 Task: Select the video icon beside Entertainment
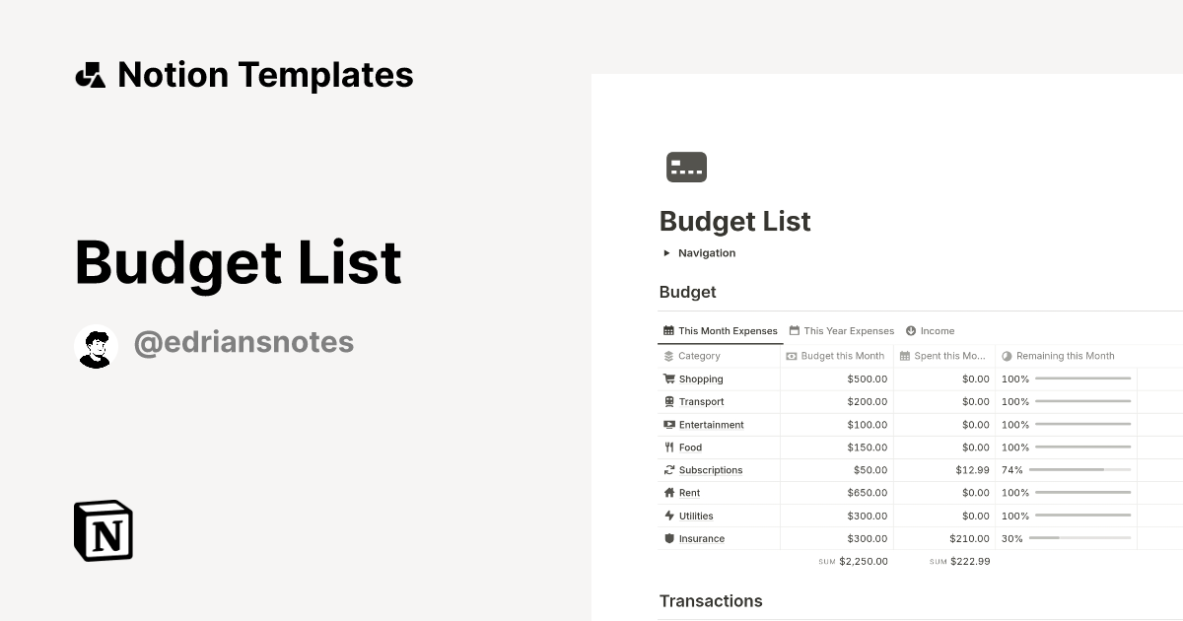point(668,424)
